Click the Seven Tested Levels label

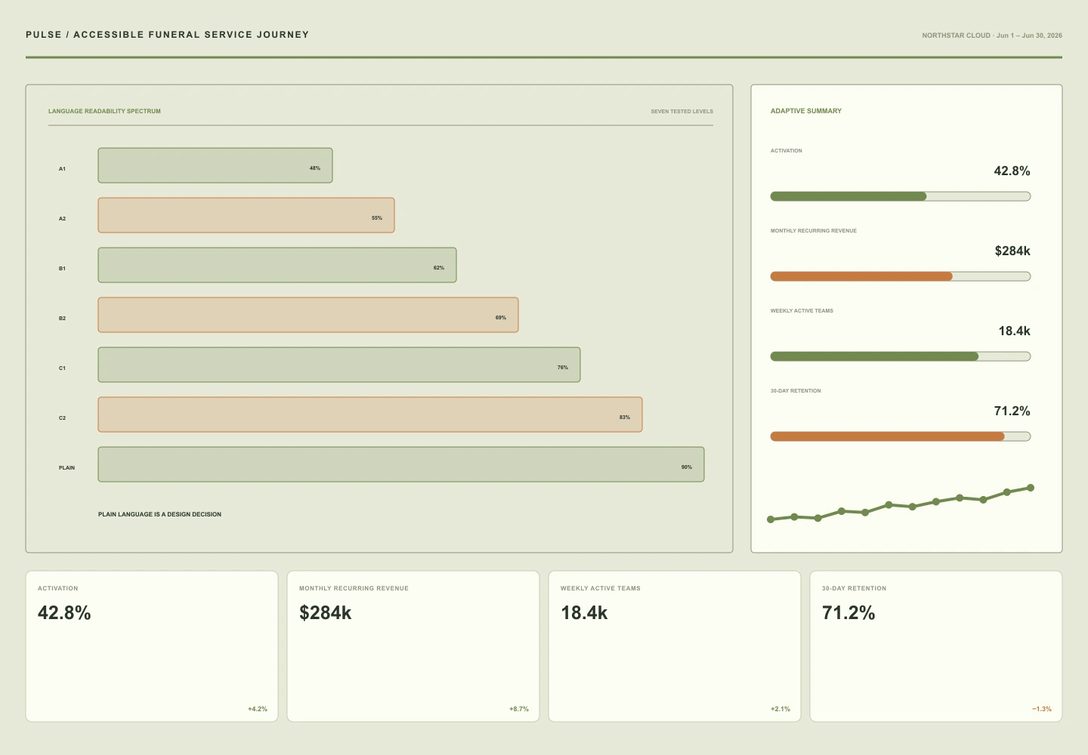pyautogui.click(x=682, y=111)
